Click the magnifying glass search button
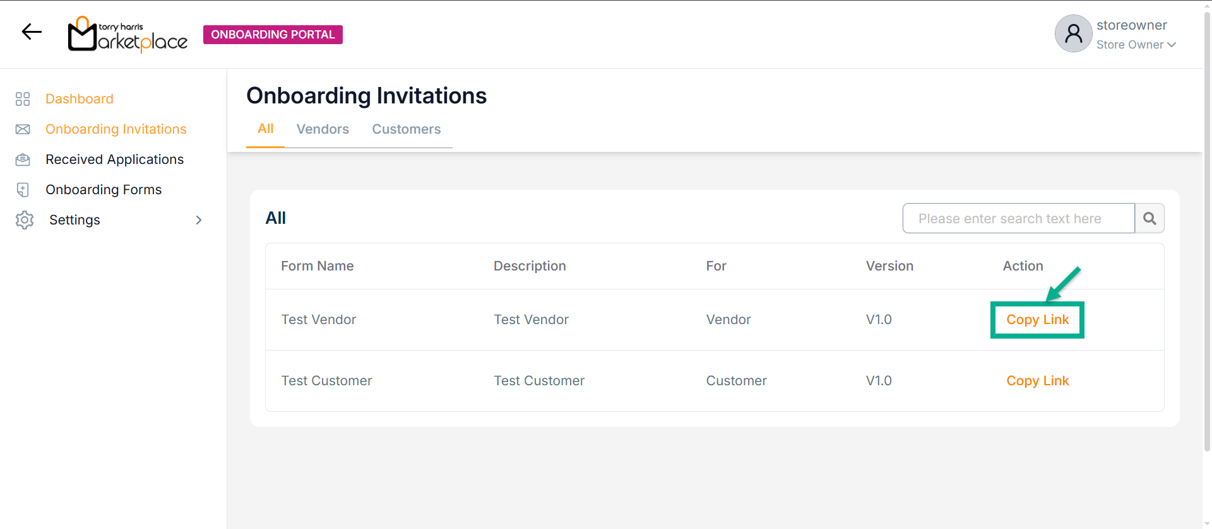 [x=1150, y=218]
